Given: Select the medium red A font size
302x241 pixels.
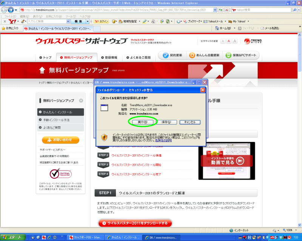Looking at the screenshot, I should (229, 41).
